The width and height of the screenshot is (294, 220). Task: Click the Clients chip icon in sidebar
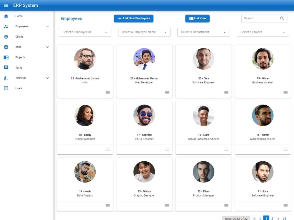point(6,37)
